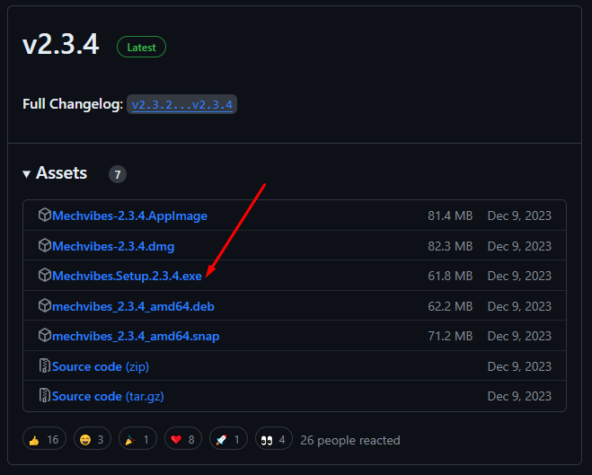Click package icon beside amd64.snap file
592x475 pixels.
pyautogui.click(x=45, y=335)
